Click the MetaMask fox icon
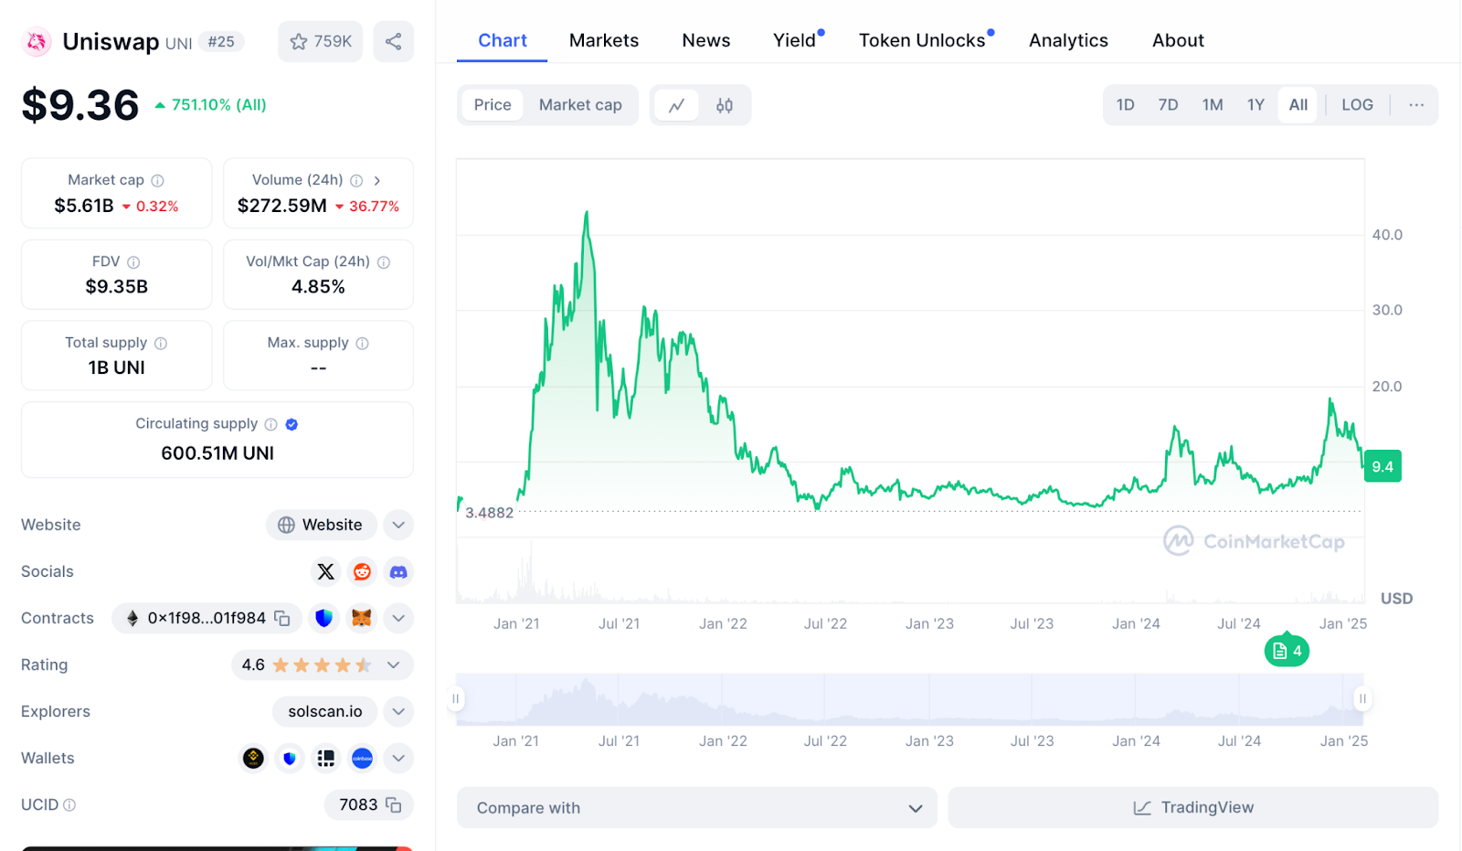 (x=362, y=619)
